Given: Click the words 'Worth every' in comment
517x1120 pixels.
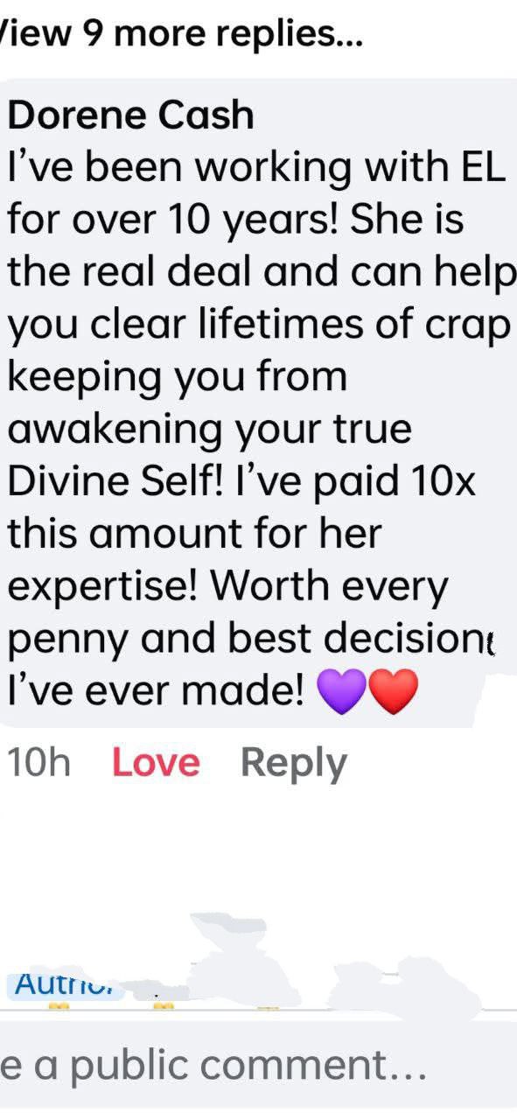Looking at the screenshot, I should 330,587.
